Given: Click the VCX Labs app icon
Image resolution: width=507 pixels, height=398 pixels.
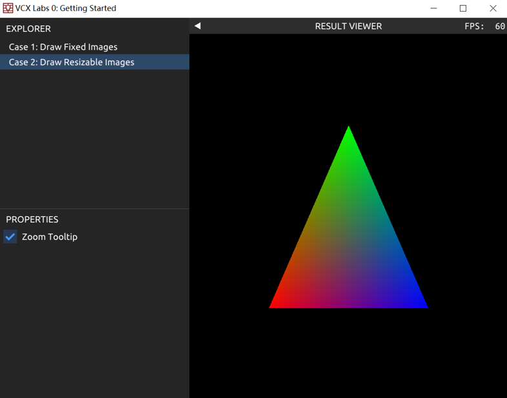Looking at the screenshot, I should coord(8,8).
